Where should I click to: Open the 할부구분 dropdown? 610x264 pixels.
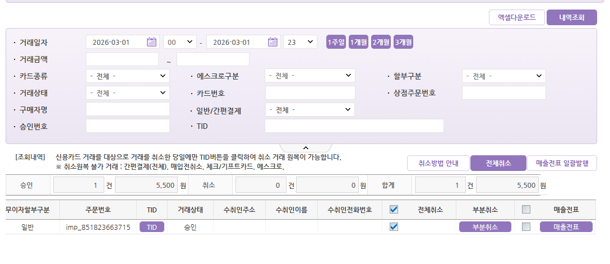[x=503, y=76]
